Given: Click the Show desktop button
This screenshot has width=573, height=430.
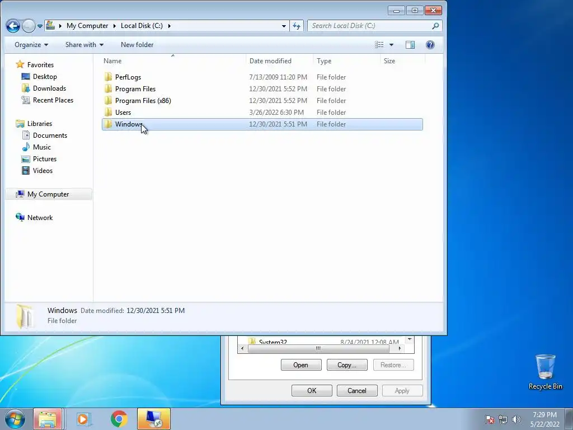Looking at the screenshot, I should (569, 419).
